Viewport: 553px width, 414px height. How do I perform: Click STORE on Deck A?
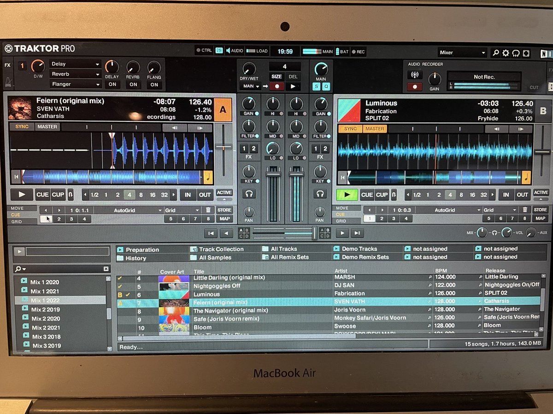(x=224, y=210)
